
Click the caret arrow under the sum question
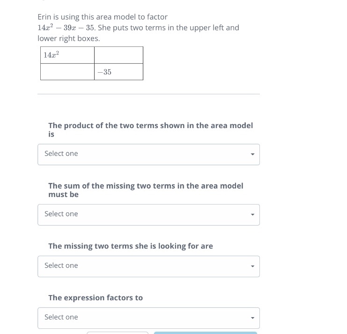[x=252, y=215]
